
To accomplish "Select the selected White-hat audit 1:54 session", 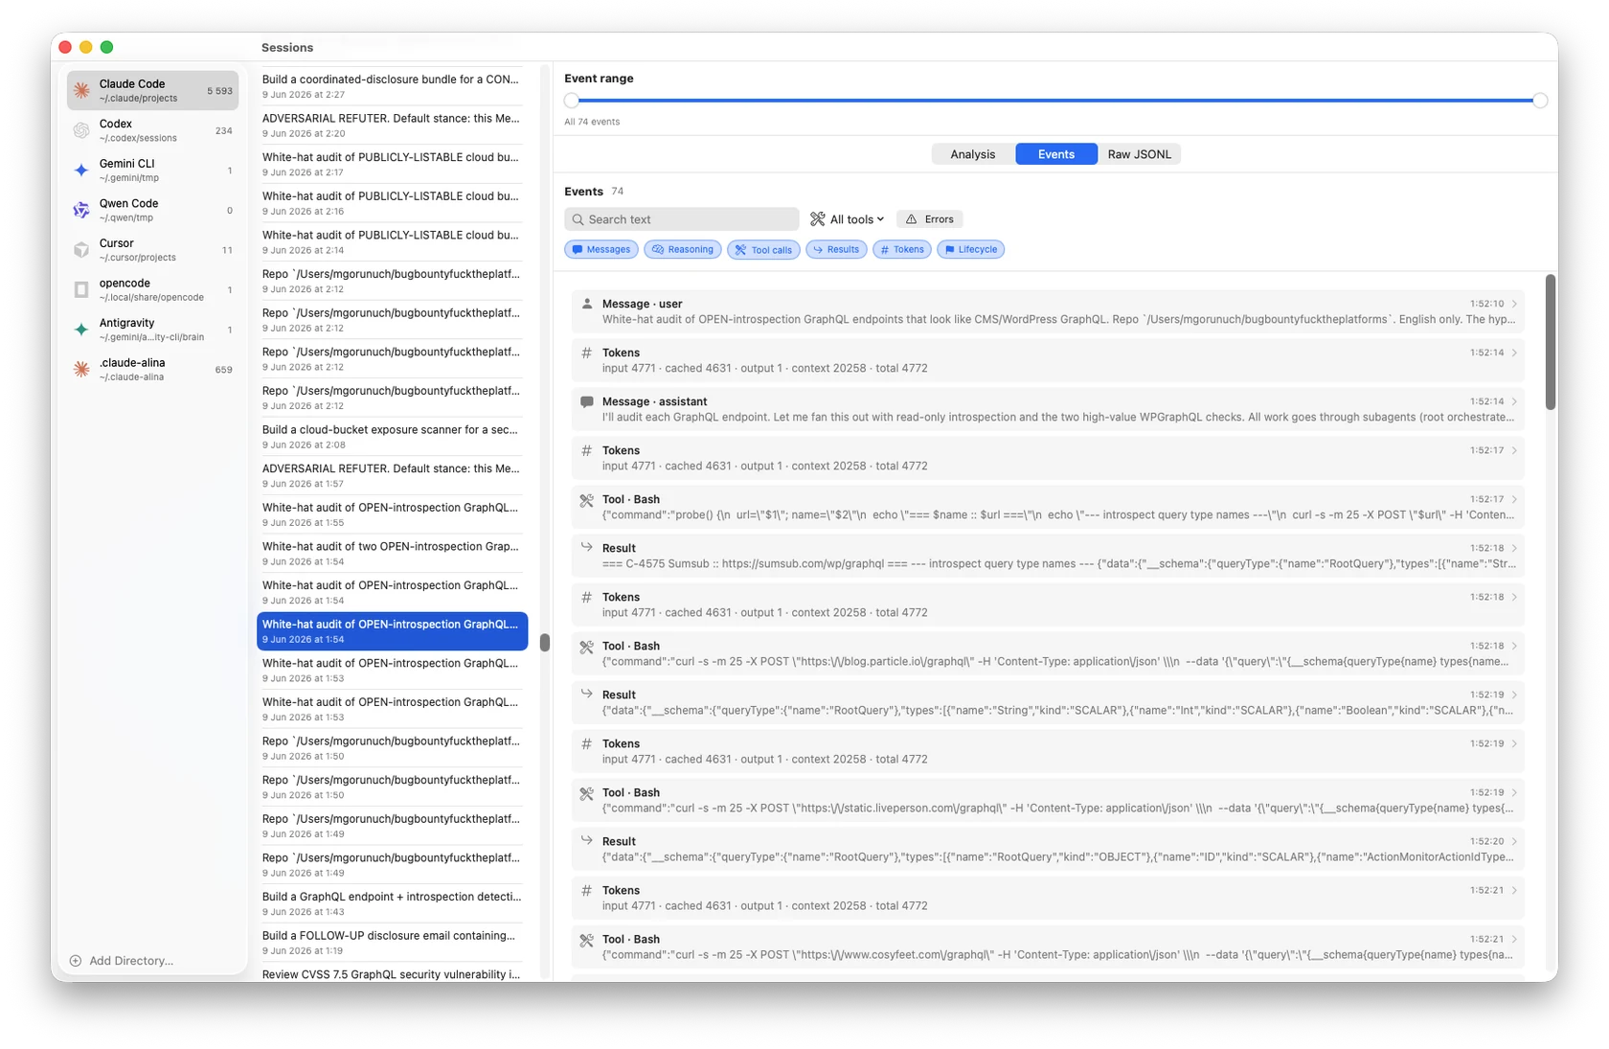I will [x=392, y=631].
